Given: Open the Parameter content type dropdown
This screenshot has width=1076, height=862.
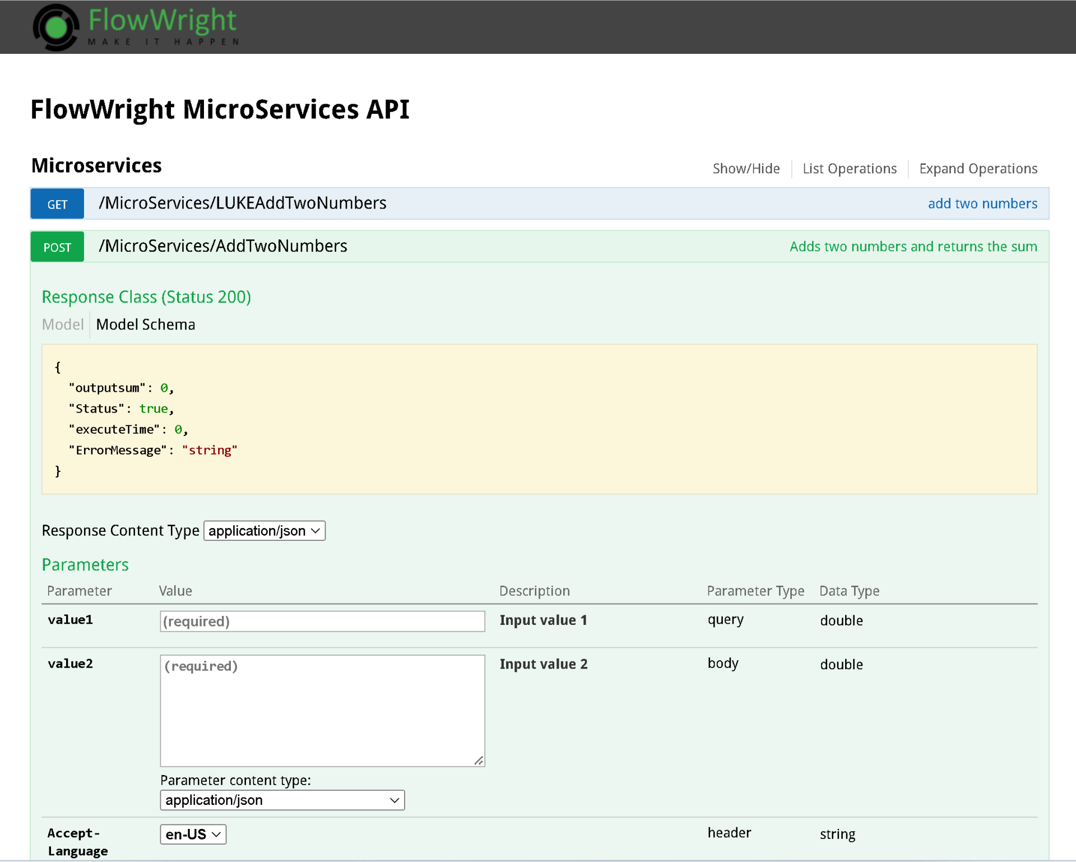Looking at the screenshot, I should pos(282,800).
